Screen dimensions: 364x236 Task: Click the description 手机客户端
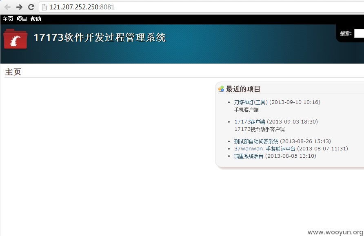(x=246, y=110)
